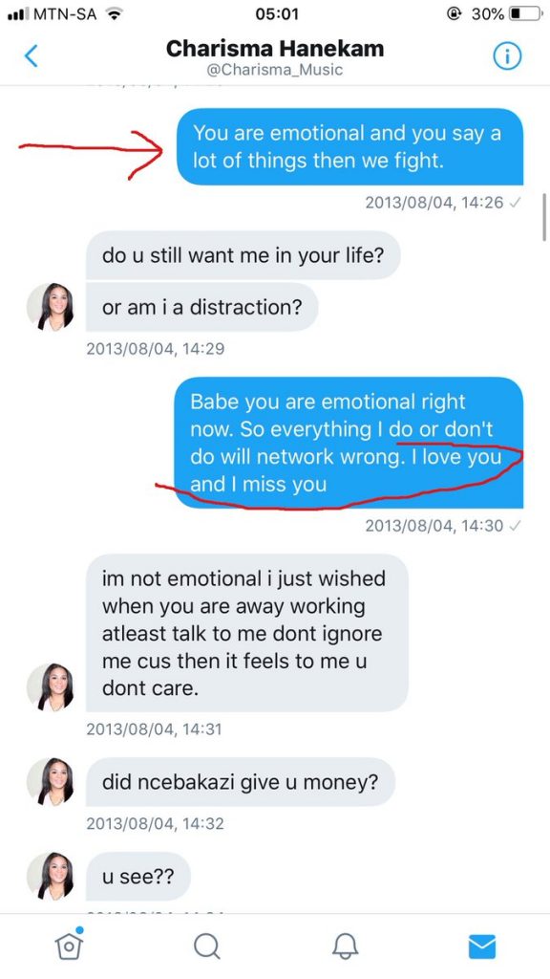Viewport: 550px width, 979px height.
Task: Click the conversation scrollbar handle
Action: tap(545, 217)
